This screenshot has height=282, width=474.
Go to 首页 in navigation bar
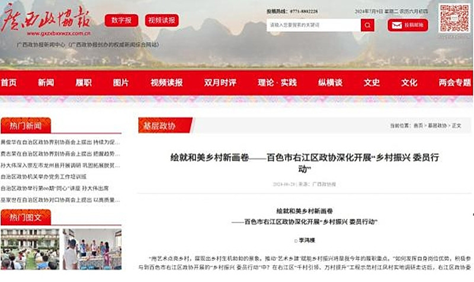[x=9, y=82]
